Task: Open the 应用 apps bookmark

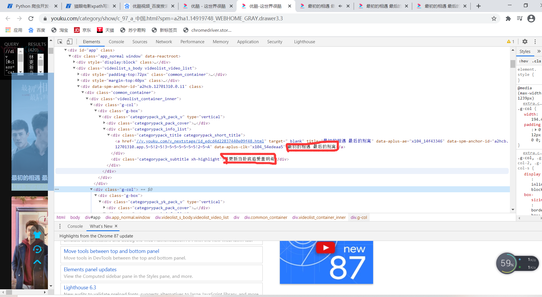Action: coord(14,30)
